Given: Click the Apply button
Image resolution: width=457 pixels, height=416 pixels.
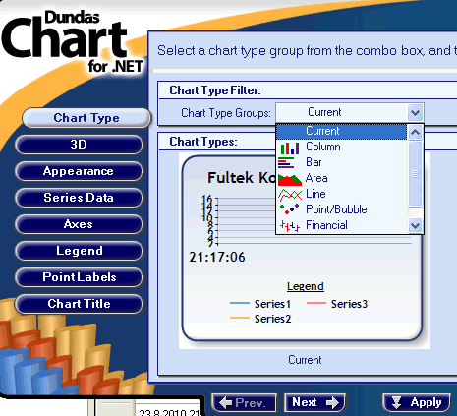Looking at the screenshot, I should point(417,402).
